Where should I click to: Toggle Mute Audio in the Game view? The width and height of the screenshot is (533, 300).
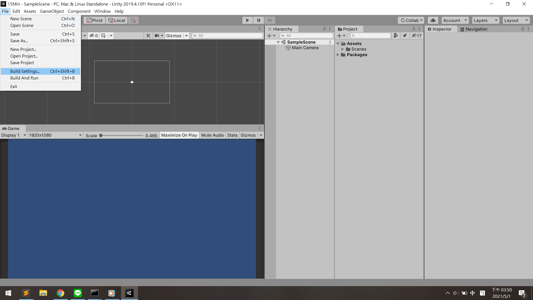(x=212, y=135)
